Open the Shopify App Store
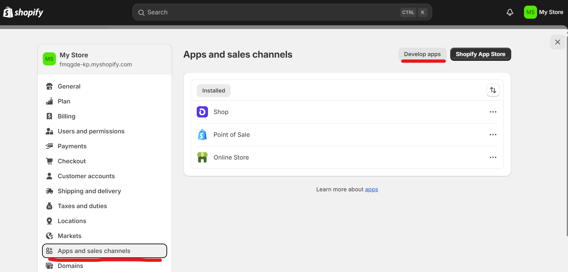Image resolution: width=568 pixels, height=272 pixels. point(481,54)
